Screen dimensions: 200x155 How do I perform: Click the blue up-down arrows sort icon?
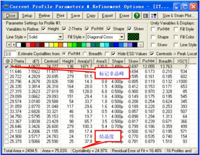click(154, 16)
